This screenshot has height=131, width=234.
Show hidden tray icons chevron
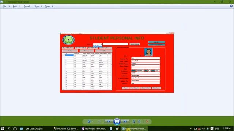(191, 128)
